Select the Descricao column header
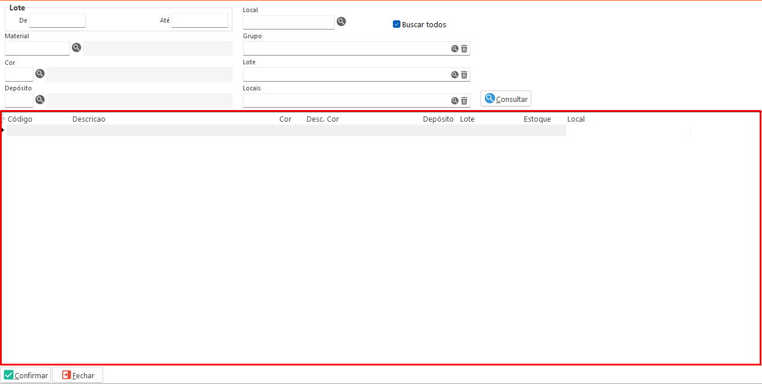This screenshot has height=384, width=762. tap(89, 119)
